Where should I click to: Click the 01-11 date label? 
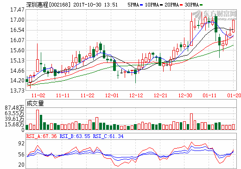pyautogui.click(x=209, y=95)
